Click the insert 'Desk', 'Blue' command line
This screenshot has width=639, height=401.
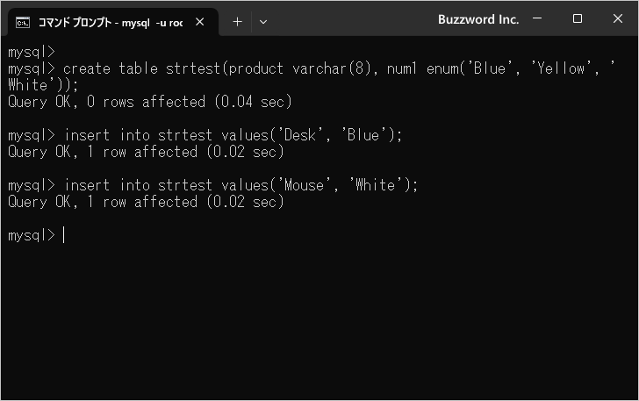tap(205, 135)
